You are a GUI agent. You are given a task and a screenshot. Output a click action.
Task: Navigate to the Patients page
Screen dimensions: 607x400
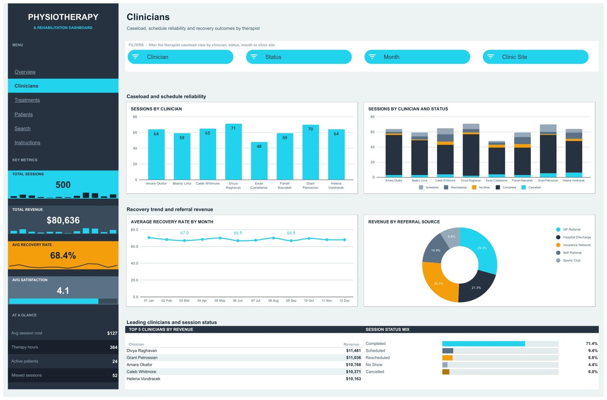pyautogui.click(x=24, y=114)
